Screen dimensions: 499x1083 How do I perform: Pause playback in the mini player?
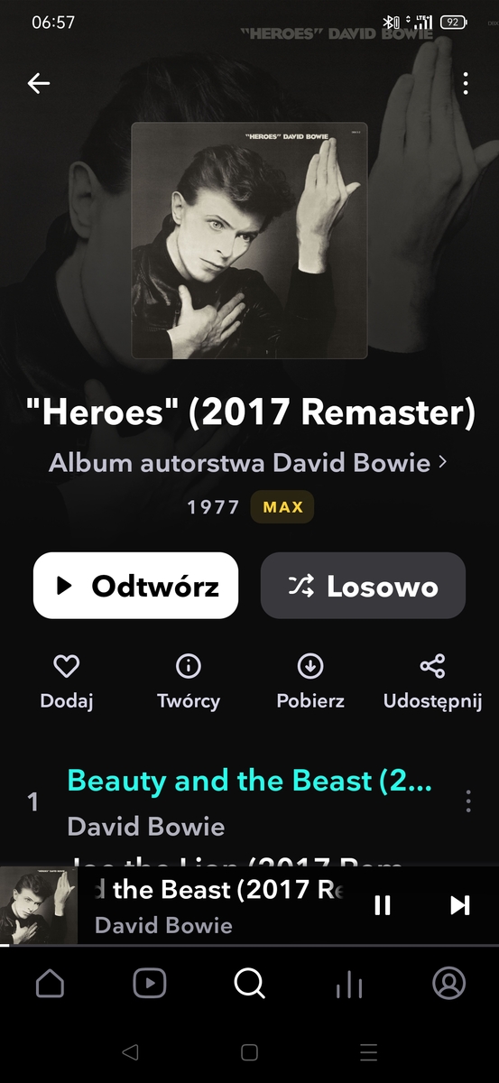coord(383,905)
